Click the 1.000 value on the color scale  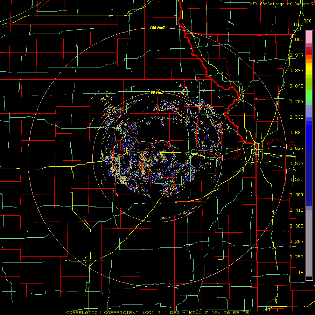pyautogui.click(x=296, y=39)
